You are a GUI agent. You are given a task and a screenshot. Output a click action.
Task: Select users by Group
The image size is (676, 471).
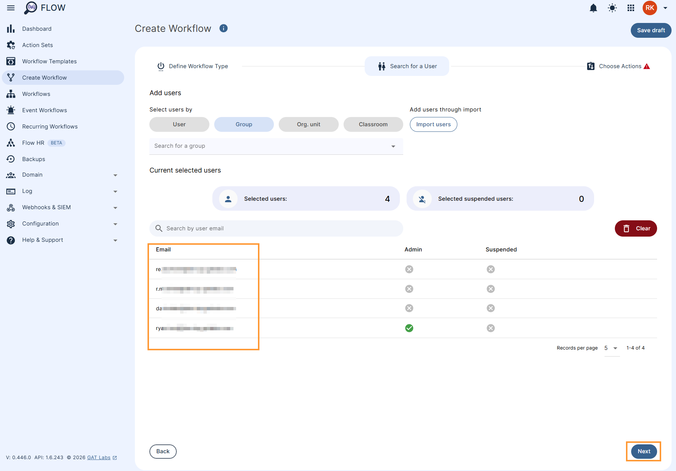point(244,124)
